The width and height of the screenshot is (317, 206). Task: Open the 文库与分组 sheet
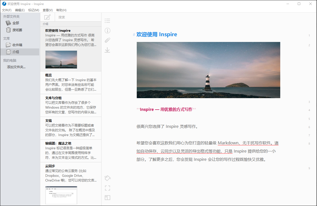click(x=71, y=105)
